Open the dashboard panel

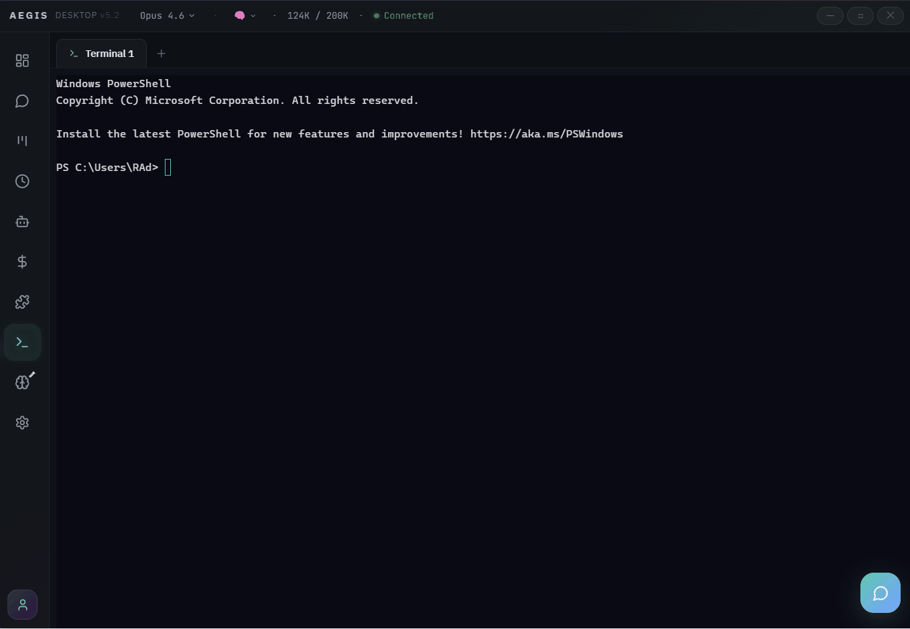(22, 60)
